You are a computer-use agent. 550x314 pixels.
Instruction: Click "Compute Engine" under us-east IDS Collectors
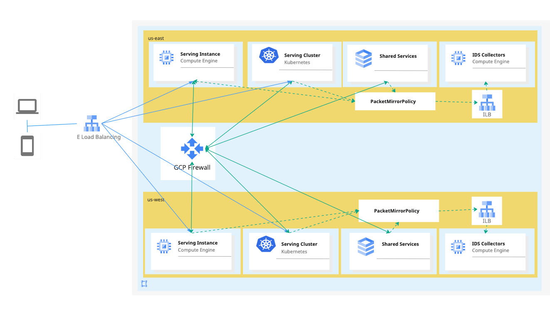[491, 62]
